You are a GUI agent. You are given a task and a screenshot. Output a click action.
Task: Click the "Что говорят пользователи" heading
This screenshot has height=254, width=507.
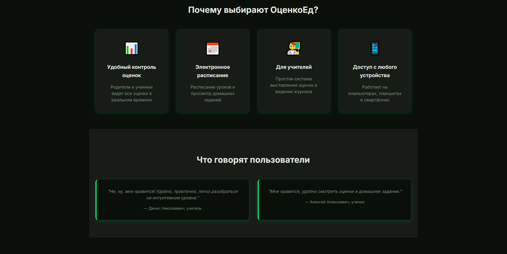coord(253,160)
